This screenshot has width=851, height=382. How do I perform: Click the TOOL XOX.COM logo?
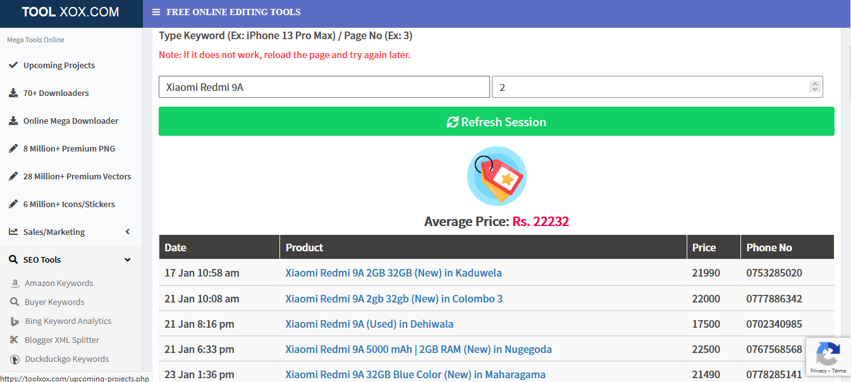70,12
